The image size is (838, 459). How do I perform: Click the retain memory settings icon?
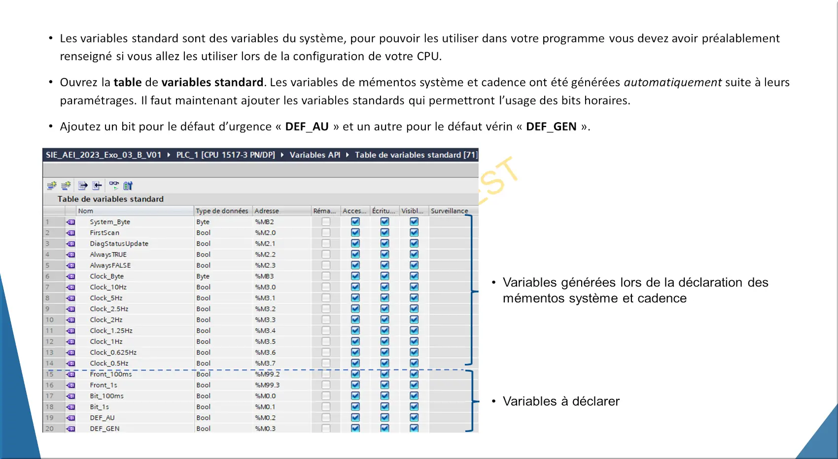click(128, 186)
